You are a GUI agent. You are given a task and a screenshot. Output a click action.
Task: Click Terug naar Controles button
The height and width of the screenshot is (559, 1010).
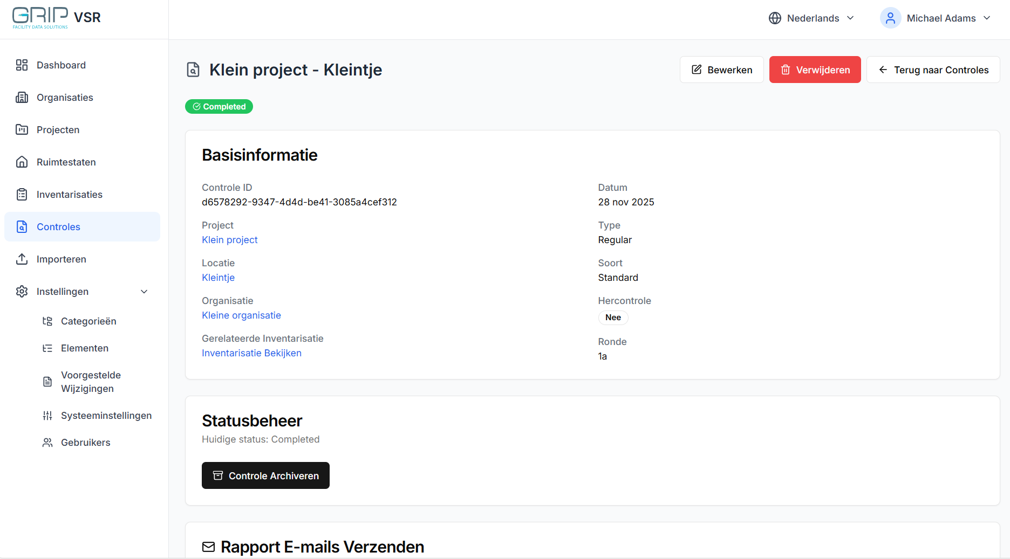click(x=933, y=70)
